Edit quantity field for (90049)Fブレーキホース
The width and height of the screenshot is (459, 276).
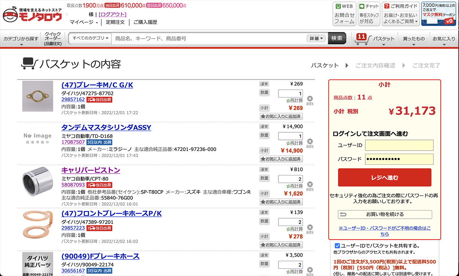click(291, 265)
